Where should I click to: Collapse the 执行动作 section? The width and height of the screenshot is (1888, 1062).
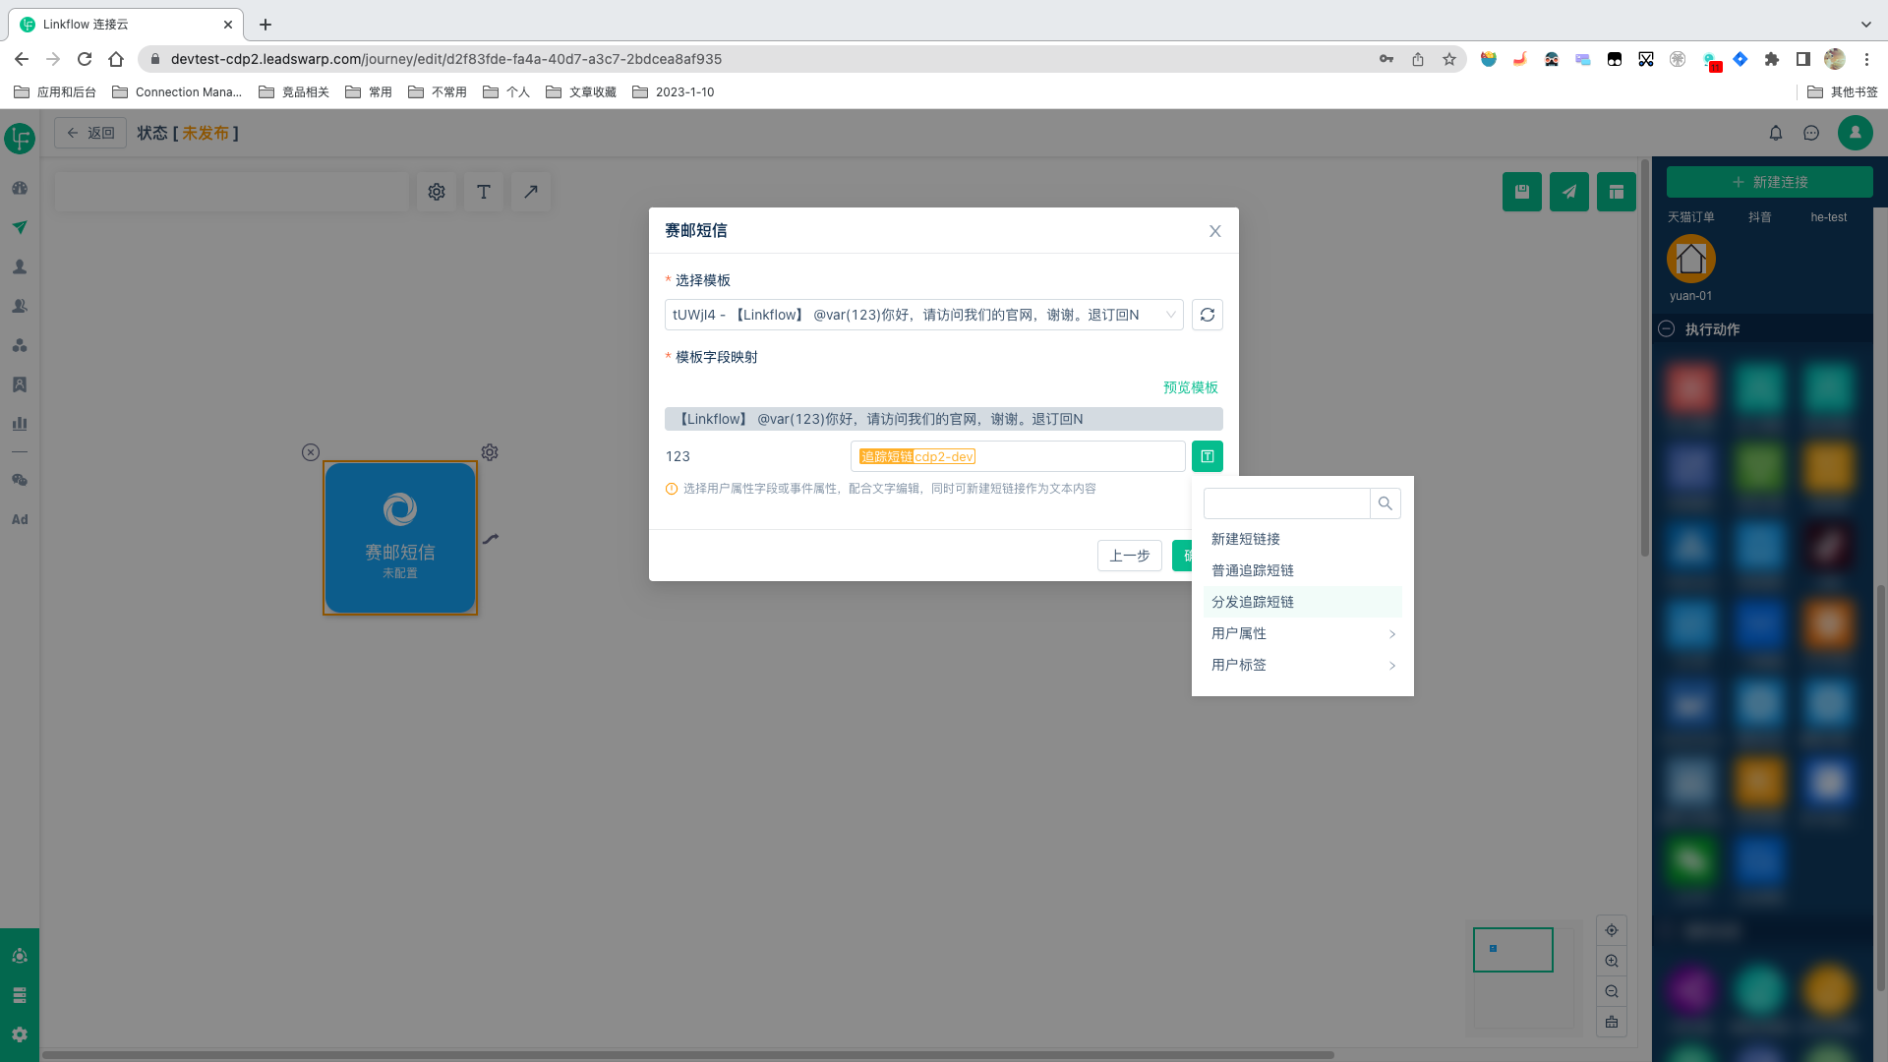click(1667, 329)
